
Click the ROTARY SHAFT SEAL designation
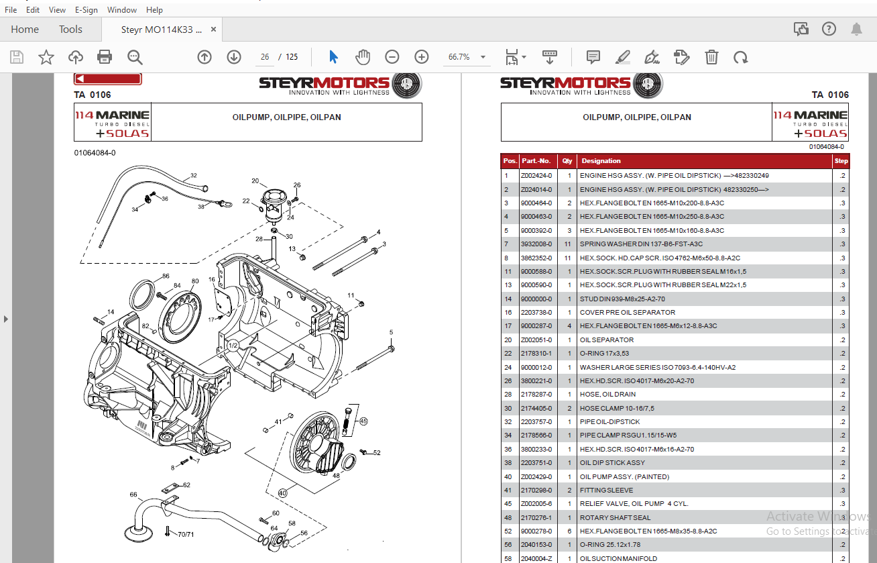click(615, 518)
